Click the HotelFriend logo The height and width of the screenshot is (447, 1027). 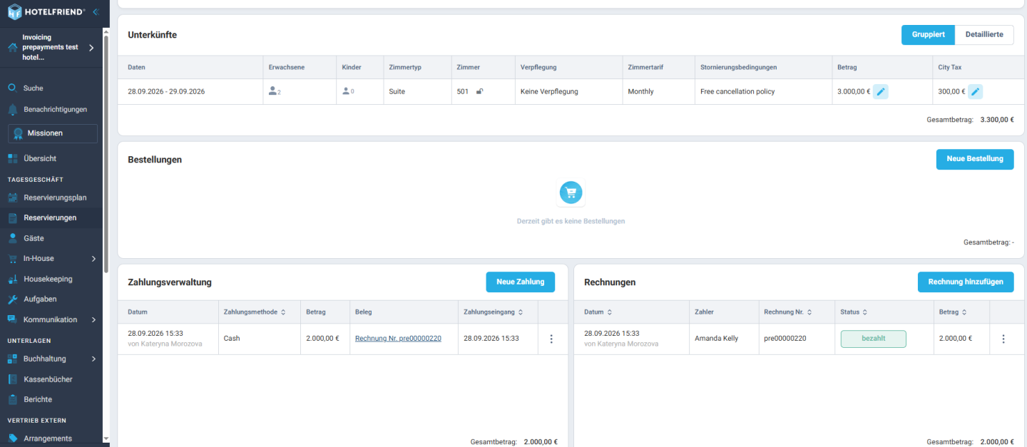(x=46, y=12)
